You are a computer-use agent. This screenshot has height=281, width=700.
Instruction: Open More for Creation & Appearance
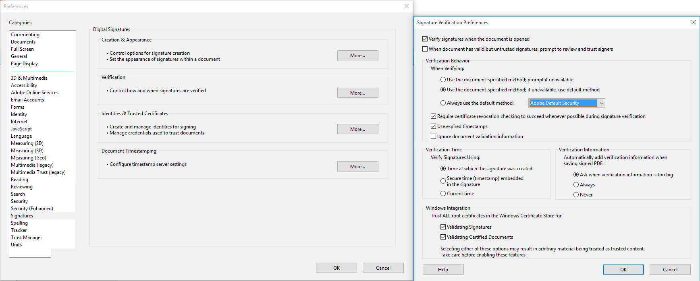point(358,56)
